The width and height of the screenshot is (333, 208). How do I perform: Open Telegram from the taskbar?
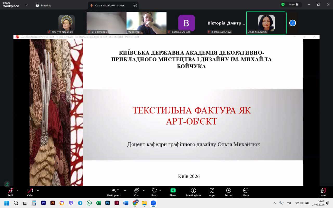80,203
